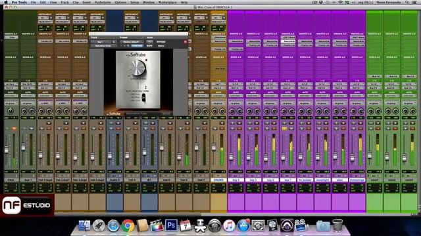
Task: Open the Window menu
Action: click(x=149, y=2)
